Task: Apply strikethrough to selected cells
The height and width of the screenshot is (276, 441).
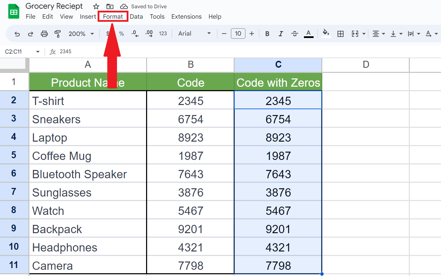Action: 295,34
